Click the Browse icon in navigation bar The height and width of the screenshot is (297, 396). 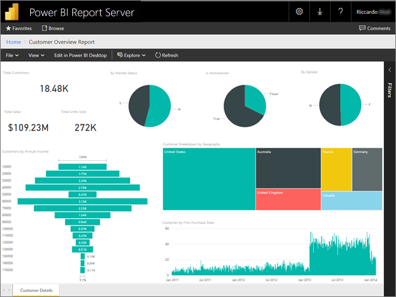point(45,29)
